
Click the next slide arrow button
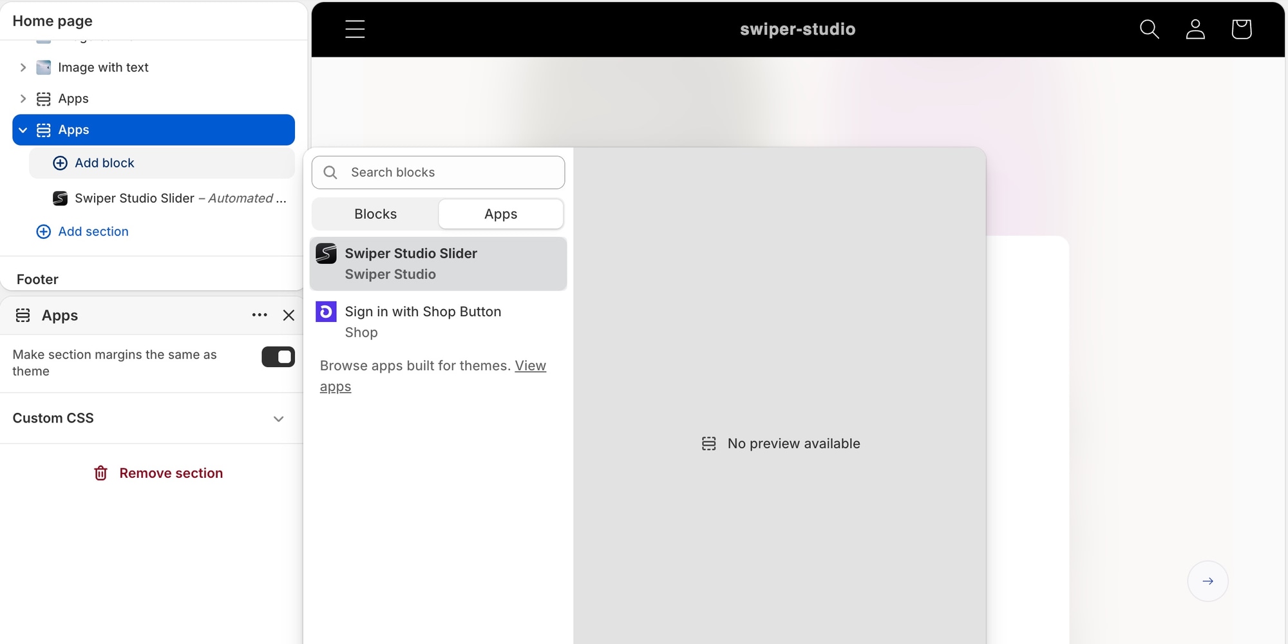click(1207, 581)
